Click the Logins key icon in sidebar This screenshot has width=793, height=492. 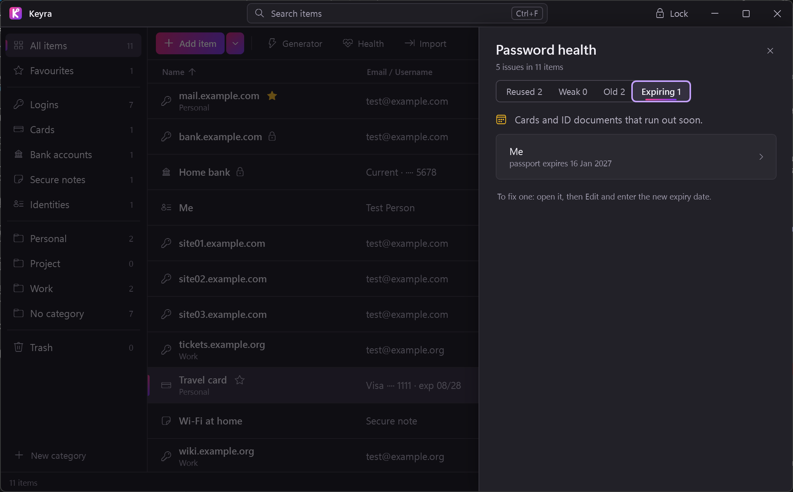(18, 105)
